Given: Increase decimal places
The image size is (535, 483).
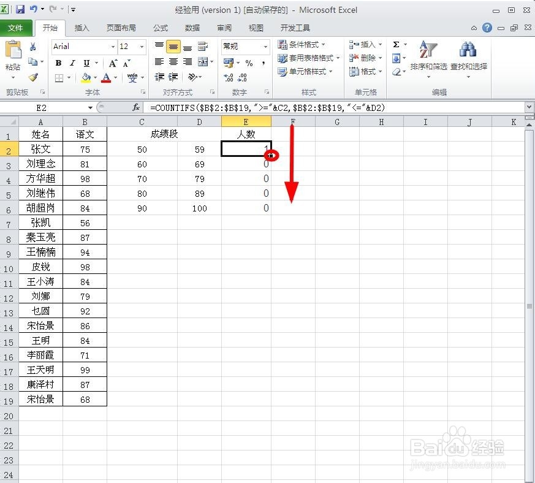Looking at the screenshot, I should (x=228, y=78).
